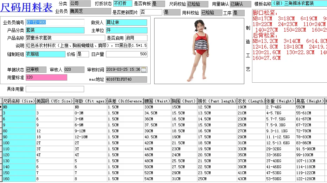
Task: Click the 是否有板 field showing 是
Action: tap(158, 4)
